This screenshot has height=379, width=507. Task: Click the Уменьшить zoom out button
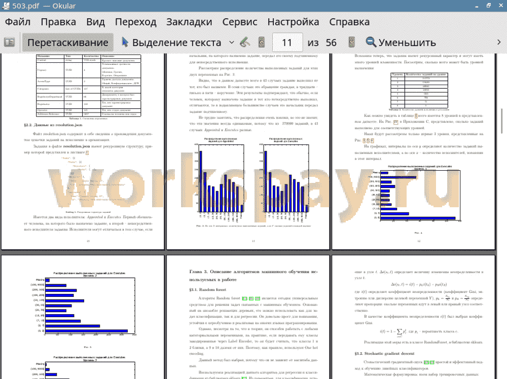[401, 43]
